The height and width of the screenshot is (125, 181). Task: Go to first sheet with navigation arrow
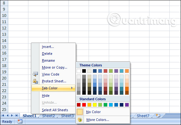pos(3,116)
